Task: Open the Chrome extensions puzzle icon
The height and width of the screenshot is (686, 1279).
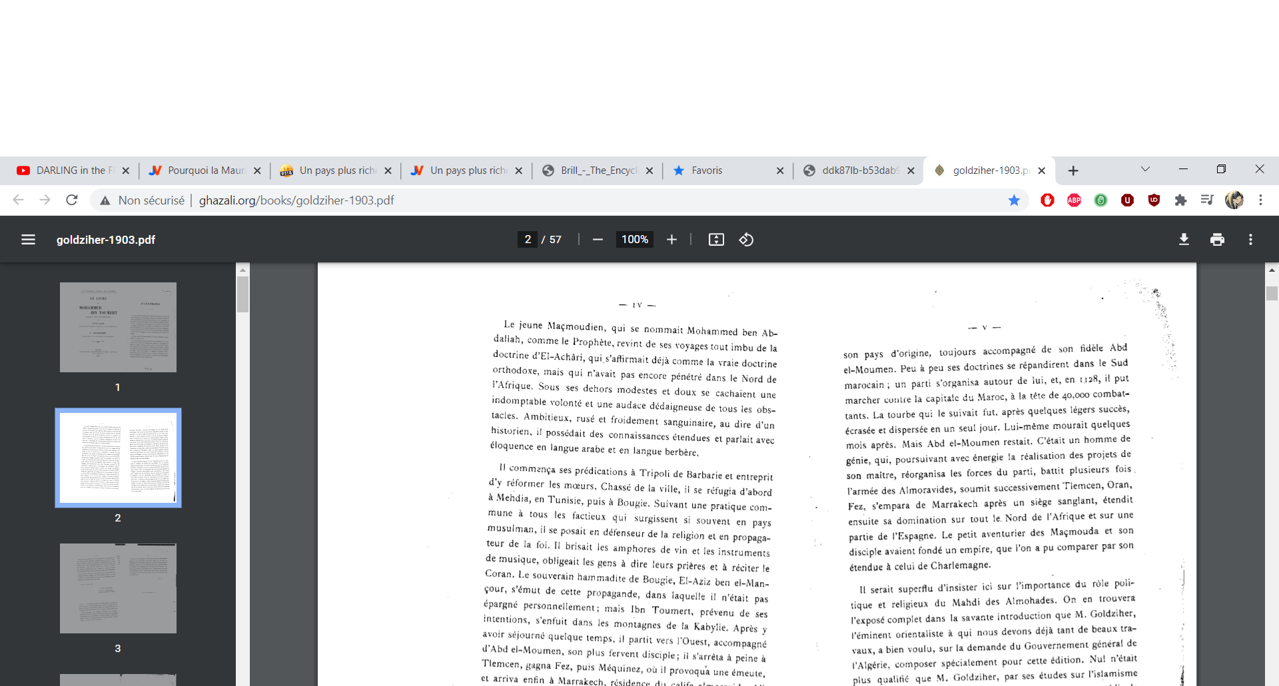Action: tap(1180, 200)
